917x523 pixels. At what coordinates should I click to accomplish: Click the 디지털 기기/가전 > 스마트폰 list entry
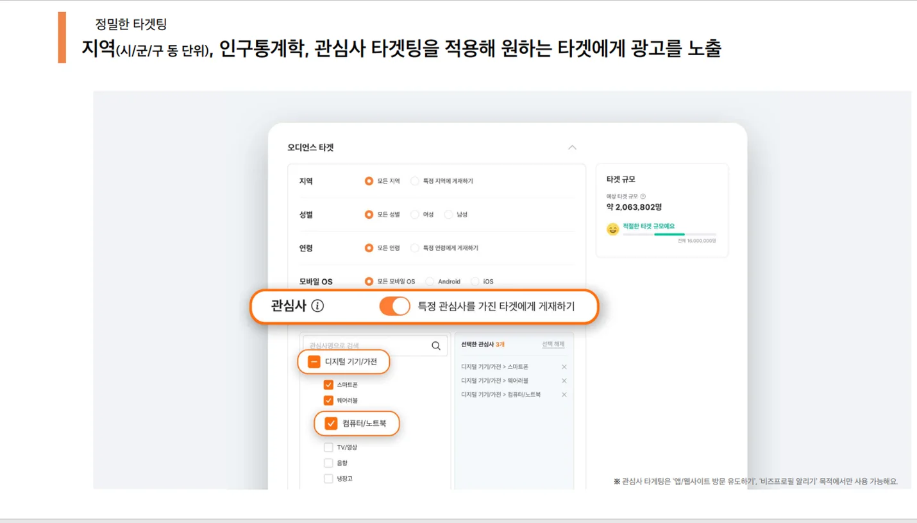coord(494,367)
